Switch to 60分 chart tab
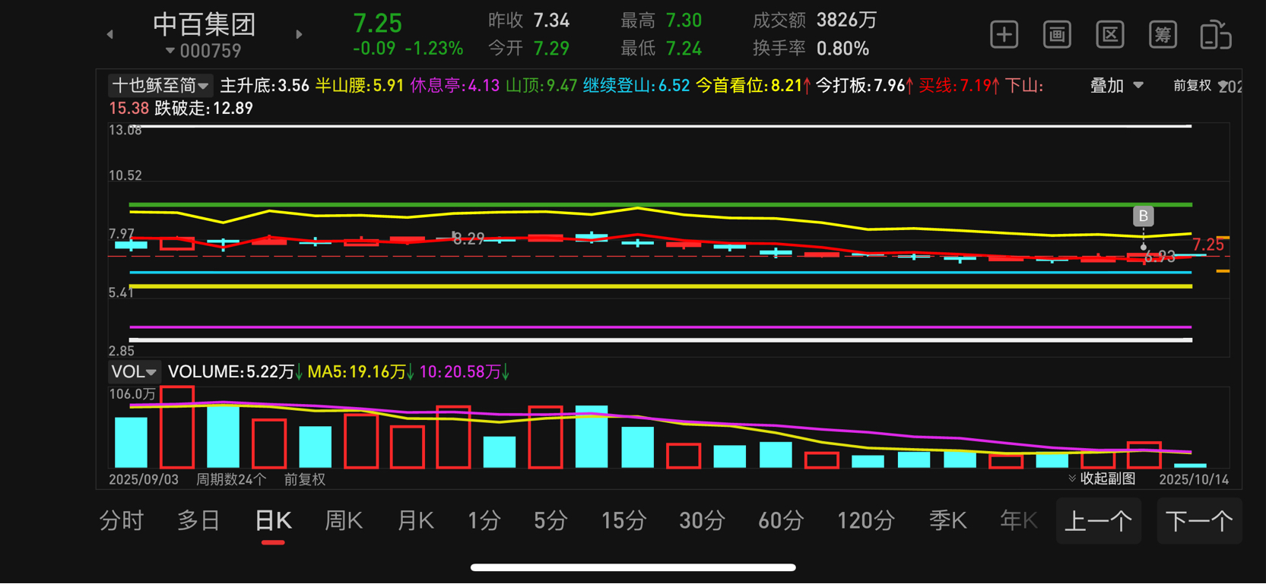The height and width of the screenshot is (584, 1266). (x=781, y=521)
